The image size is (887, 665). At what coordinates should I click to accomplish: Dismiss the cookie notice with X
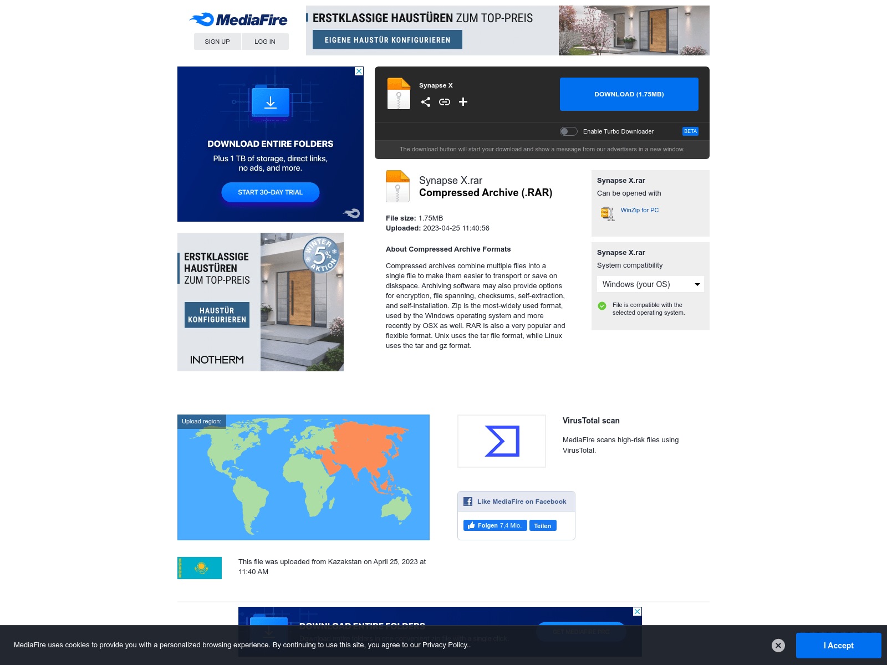(x=778, y=645)
